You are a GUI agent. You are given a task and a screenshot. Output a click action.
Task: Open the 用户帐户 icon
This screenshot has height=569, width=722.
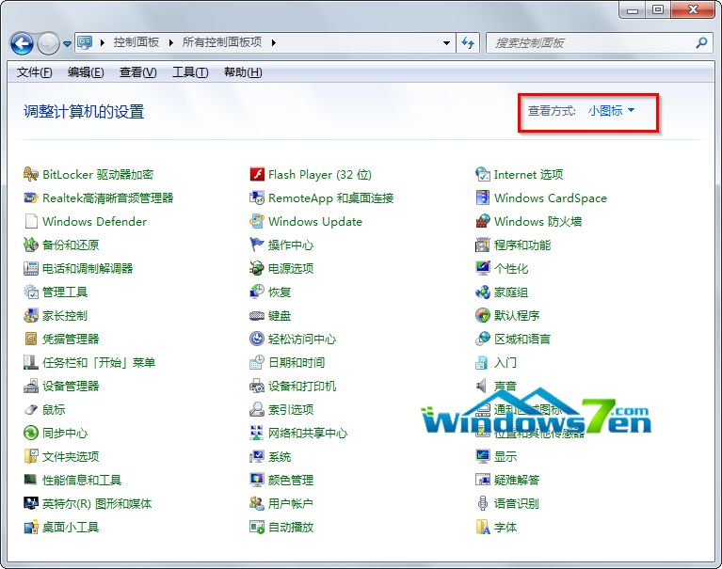click(x=257, y=503)
